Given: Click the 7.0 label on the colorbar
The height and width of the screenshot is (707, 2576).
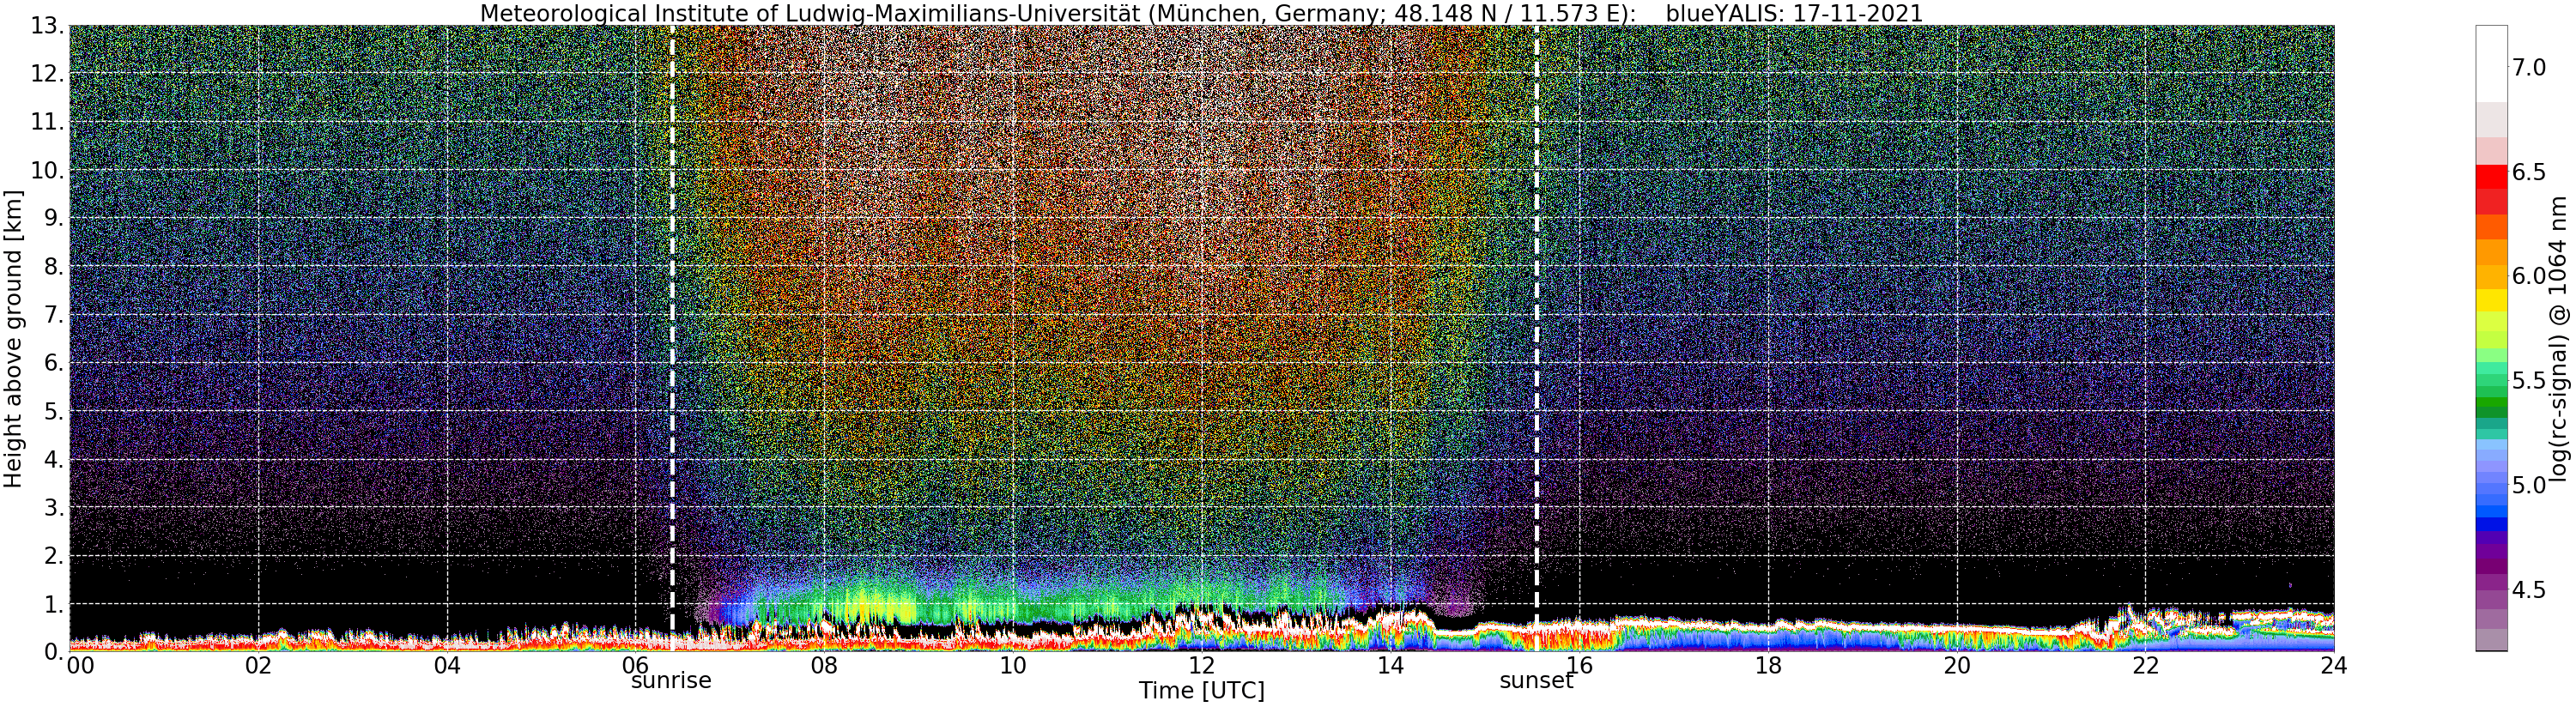Looking at the screenshot, I should (2529, 67).
